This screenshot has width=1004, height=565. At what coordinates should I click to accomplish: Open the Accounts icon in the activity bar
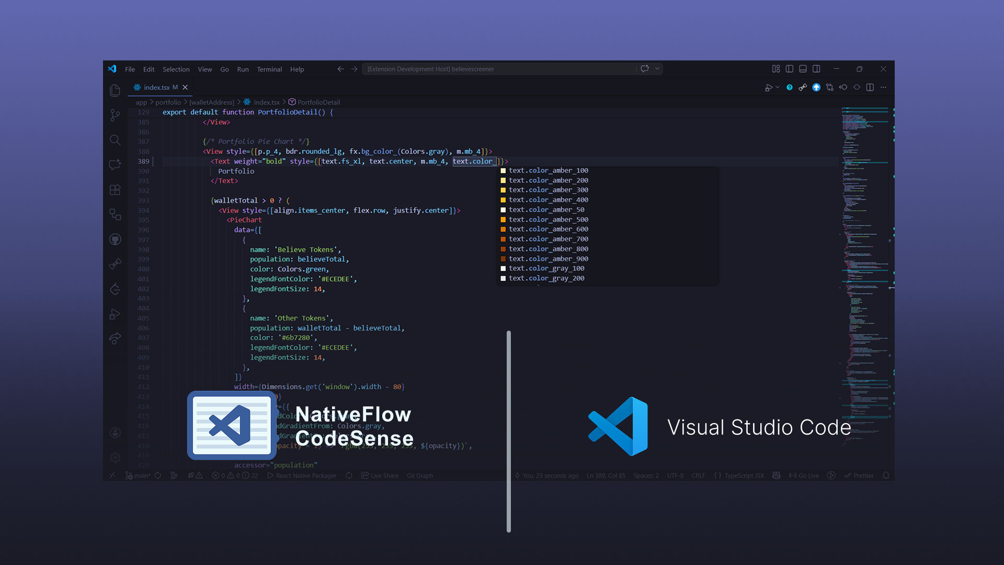pyautogui.click(x=115, y=433)
